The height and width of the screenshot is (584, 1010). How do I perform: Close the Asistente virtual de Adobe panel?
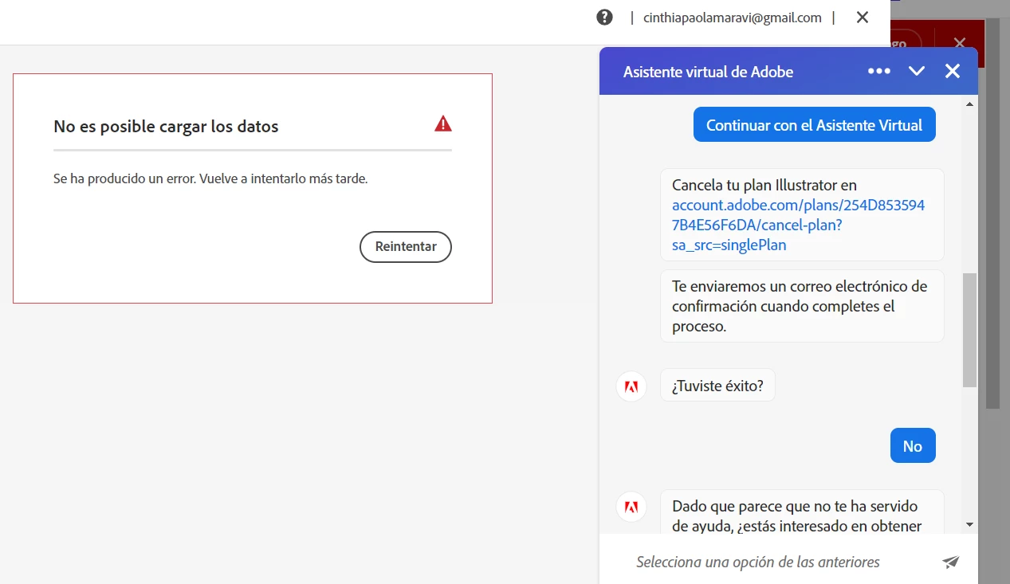[x=953, y=71]
